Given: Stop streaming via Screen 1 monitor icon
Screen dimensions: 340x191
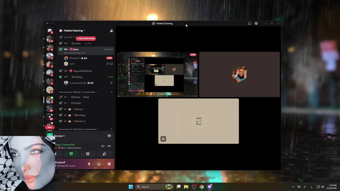Looking at the screenshot, I should (109, 136).
